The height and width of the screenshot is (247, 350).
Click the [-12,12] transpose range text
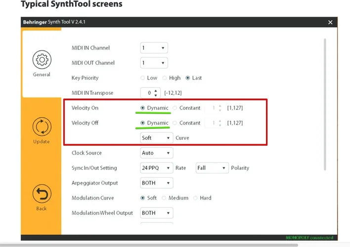(x=173, y=93)
